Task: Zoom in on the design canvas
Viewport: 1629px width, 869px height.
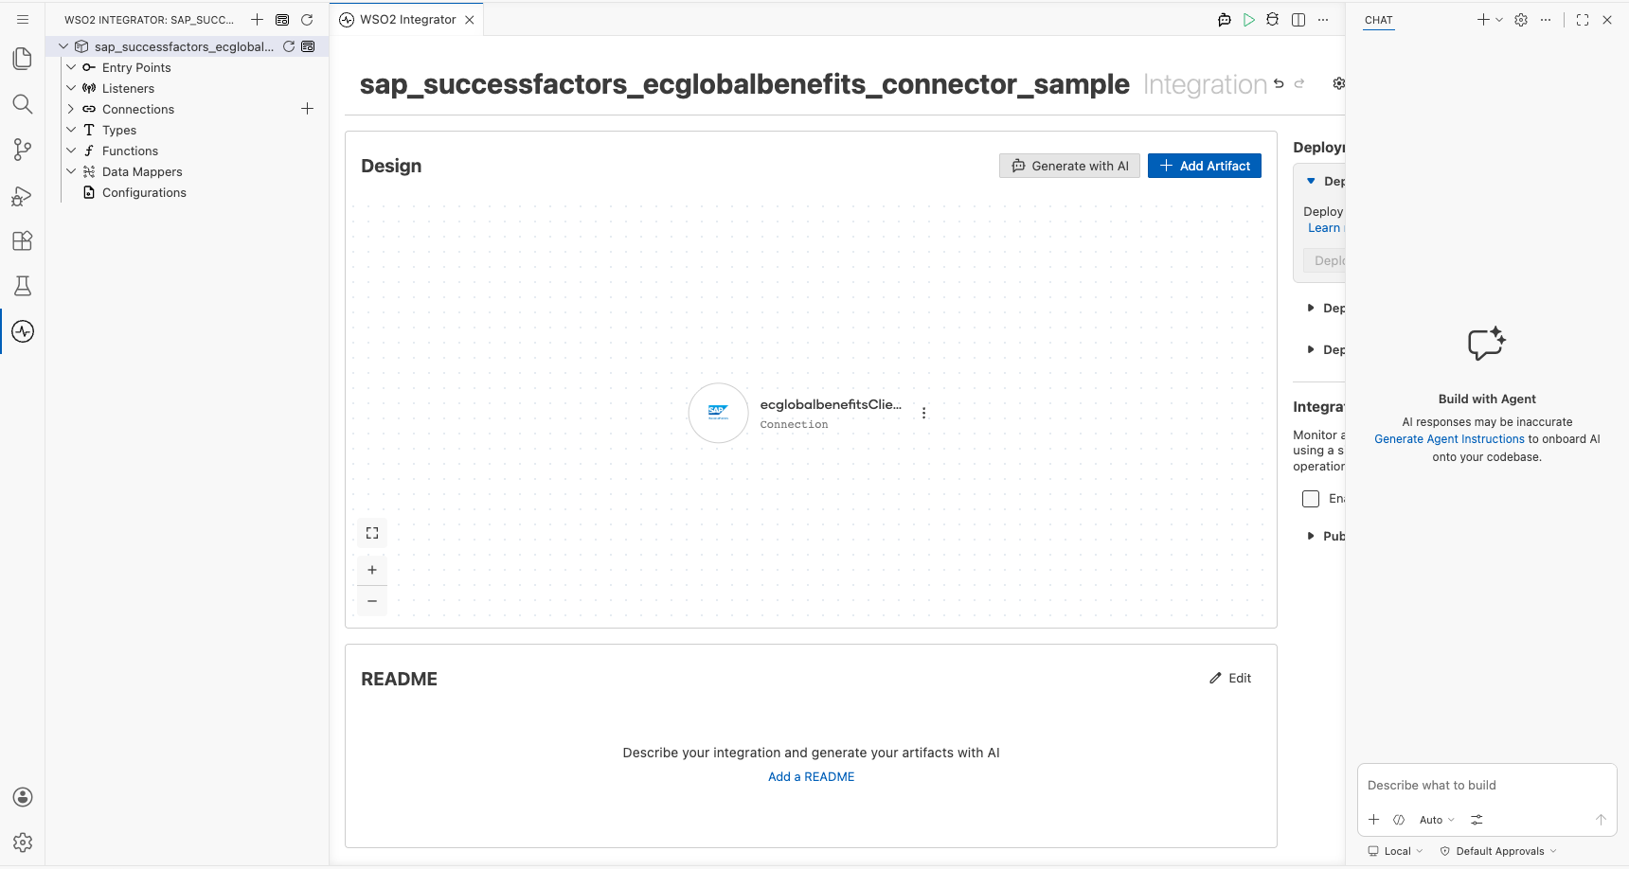Action: click(x=372, y=570)
